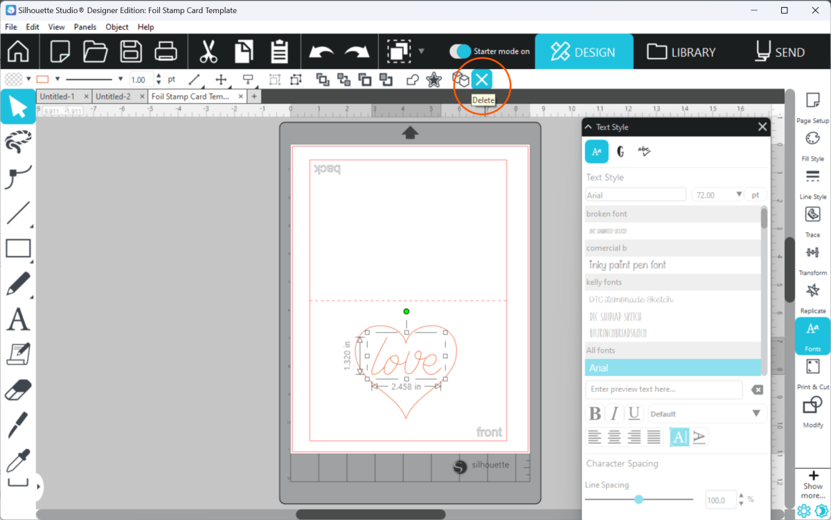Open the File menu
The image size is (831, 520).
[x=11, y=27]
